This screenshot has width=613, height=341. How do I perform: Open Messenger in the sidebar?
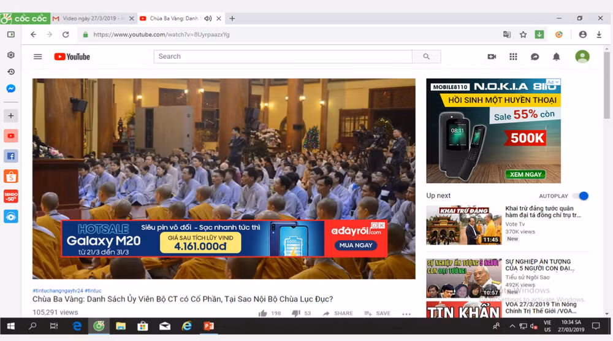tap(11, 89)
